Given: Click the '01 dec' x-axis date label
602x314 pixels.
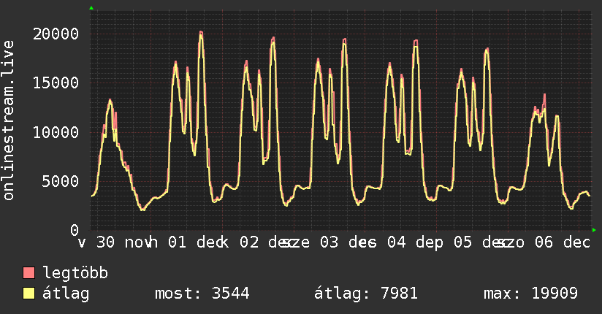Looking at the screenshot, I should [x=196, y=242].
